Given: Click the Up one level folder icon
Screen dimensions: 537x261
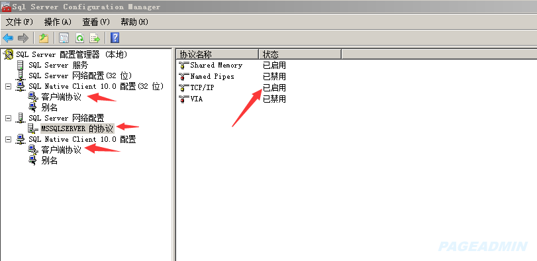Looking at the screenshot, I should point(44,38).
